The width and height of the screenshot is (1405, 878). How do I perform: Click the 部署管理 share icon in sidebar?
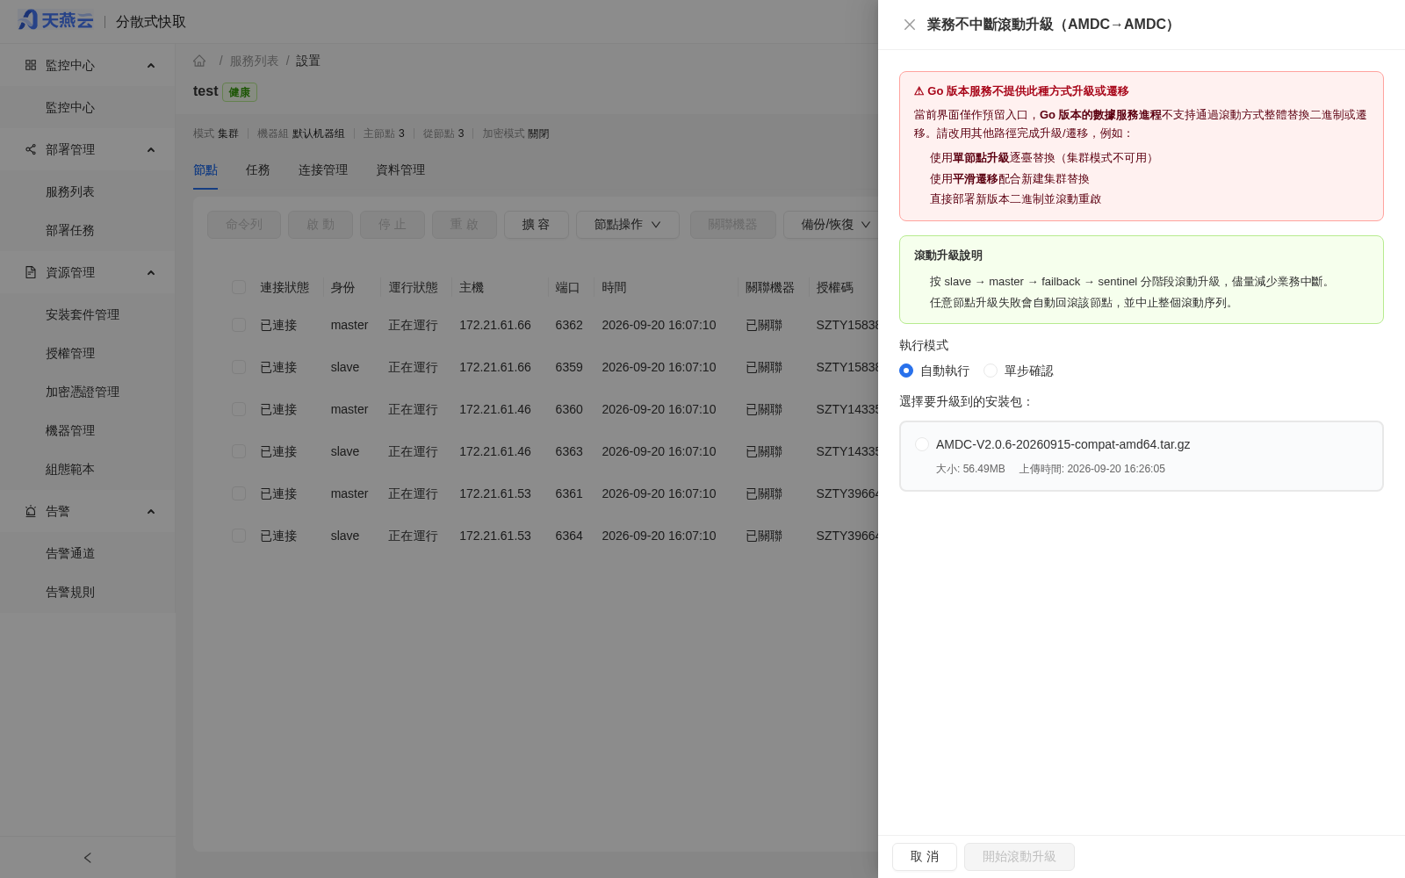pyautogui.click(x=31, y=149)
